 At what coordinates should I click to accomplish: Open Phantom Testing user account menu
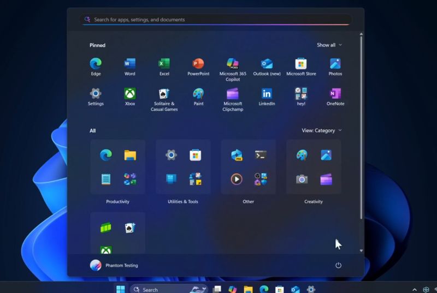[x=114, y=266]
